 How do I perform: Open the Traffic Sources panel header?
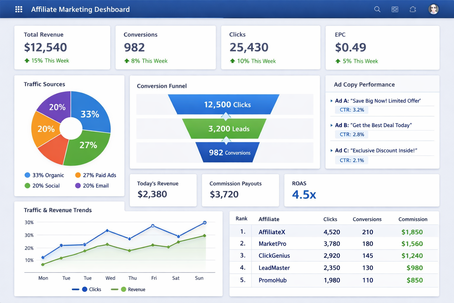tap(44, 84)
